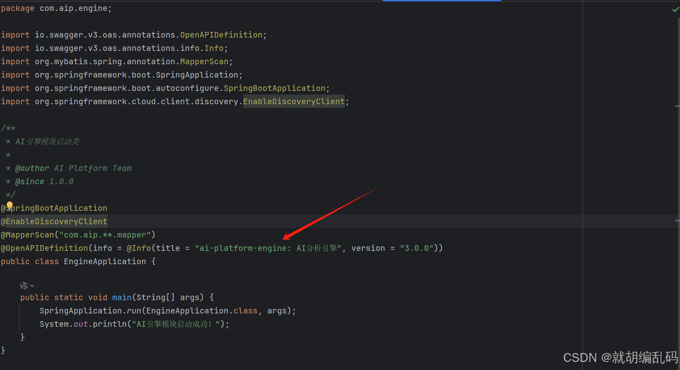Screen dimensions: 680x370
Task: Click highlighted EnableDiscoveryClient in the import
Action: tap(294, 101)
